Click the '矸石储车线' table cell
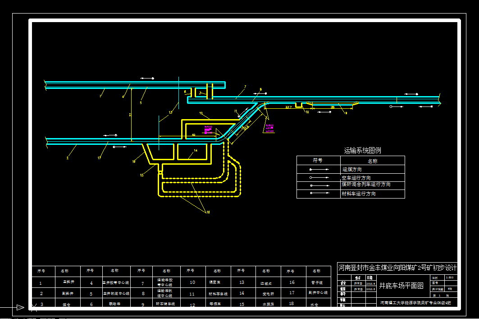Screen dimensions: 479x319 [x=165, y=304]
